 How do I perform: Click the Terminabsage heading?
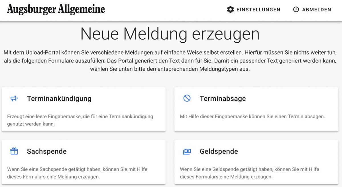point(223,99)
